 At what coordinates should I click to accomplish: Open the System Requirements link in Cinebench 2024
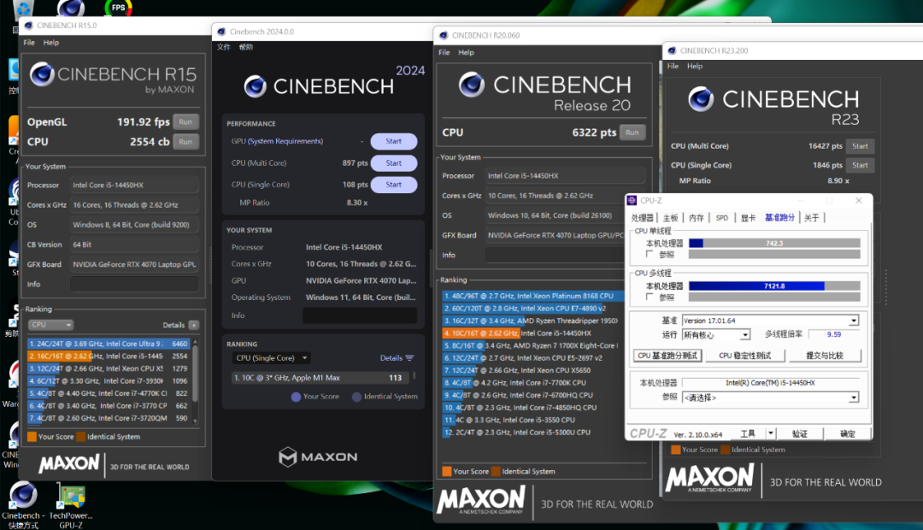(x=285, y=141)
